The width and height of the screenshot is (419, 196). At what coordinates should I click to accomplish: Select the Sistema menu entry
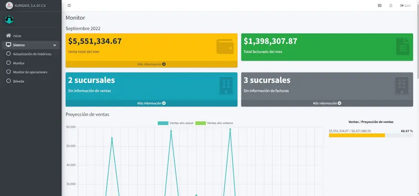[x=31, y=45]
